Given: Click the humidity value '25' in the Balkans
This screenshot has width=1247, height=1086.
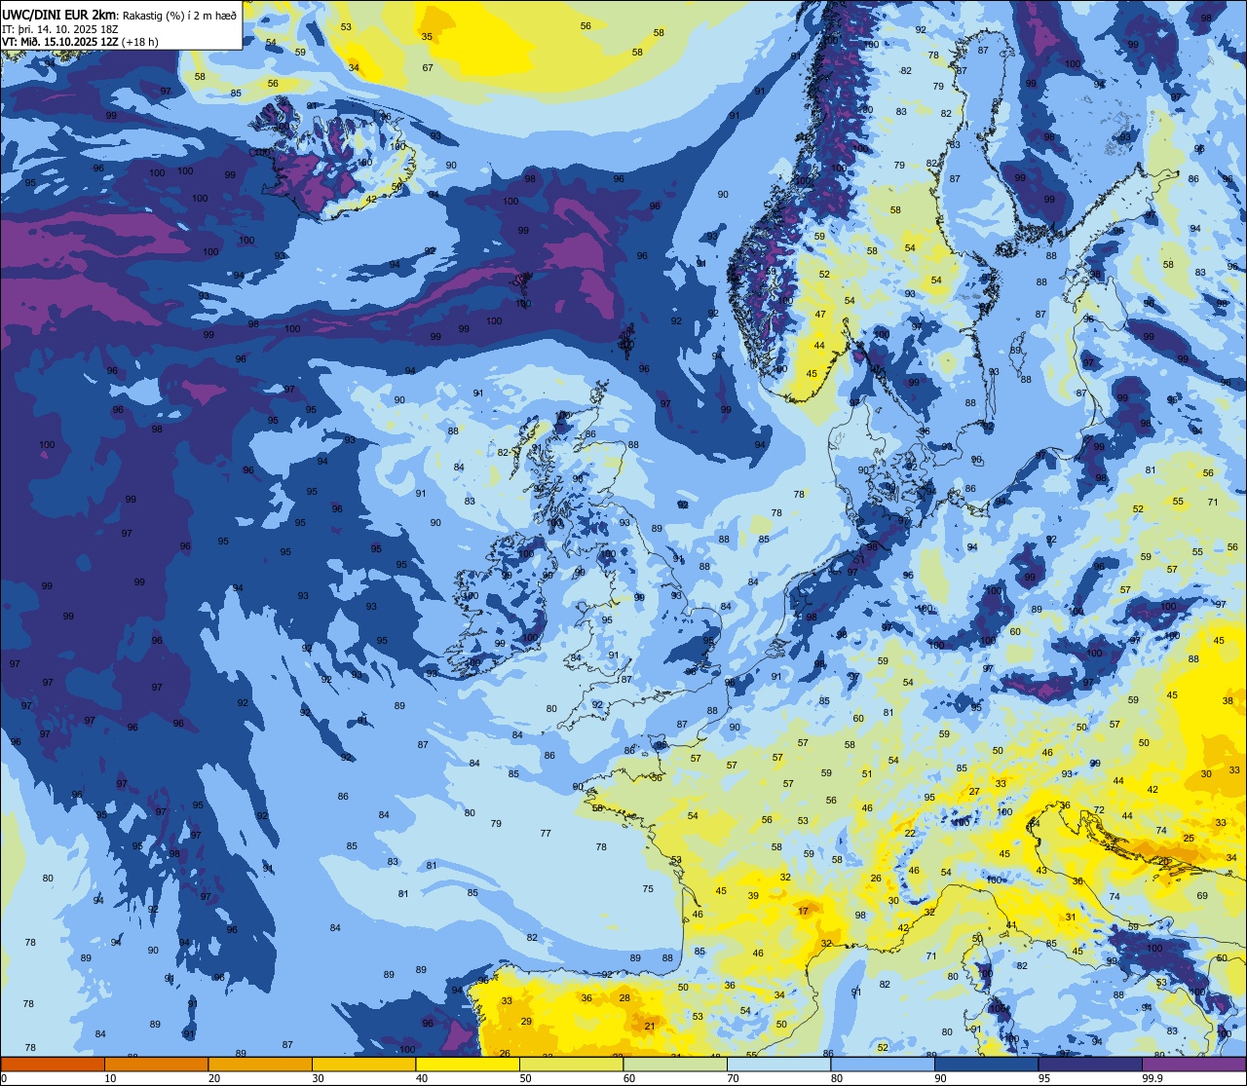Looking at the screenshot, I should click(x=1189, y=839).
